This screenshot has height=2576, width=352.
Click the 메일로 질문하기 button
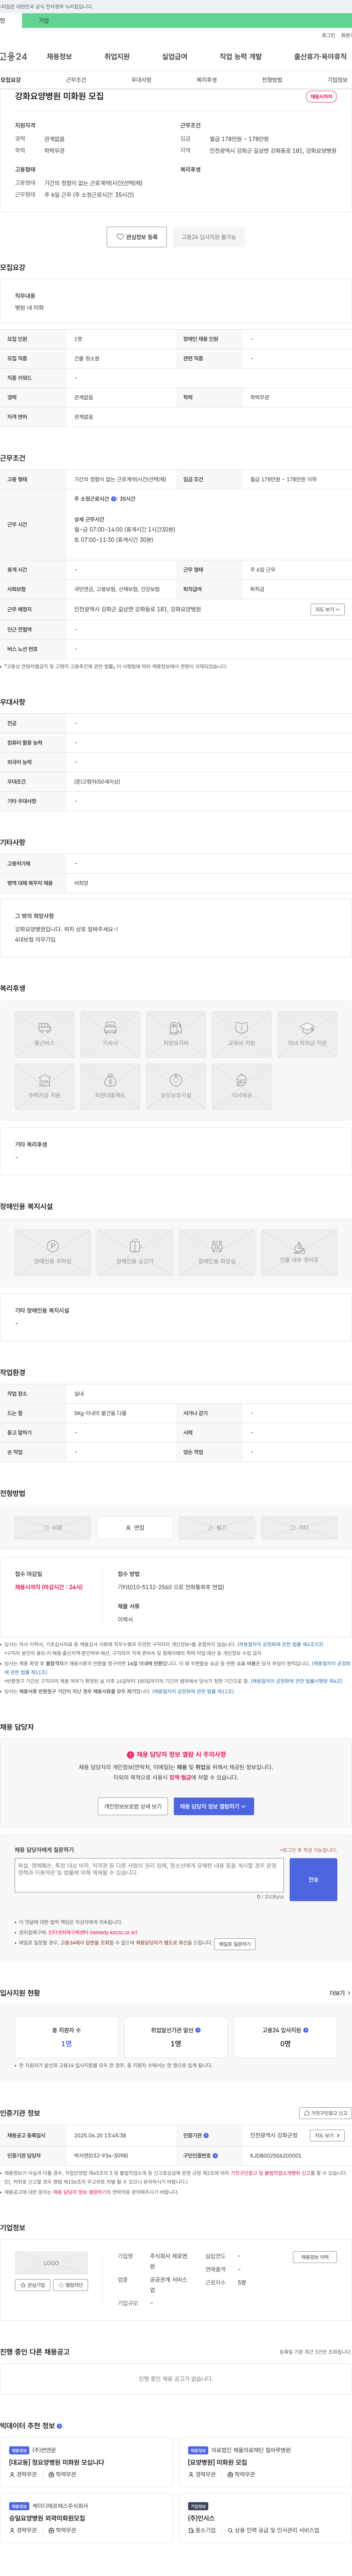[235, 1944]
